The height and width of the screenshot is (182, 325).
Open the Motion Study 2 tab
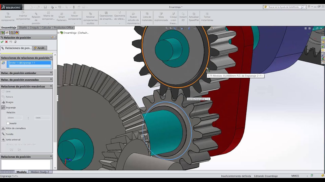click(40, 172)
